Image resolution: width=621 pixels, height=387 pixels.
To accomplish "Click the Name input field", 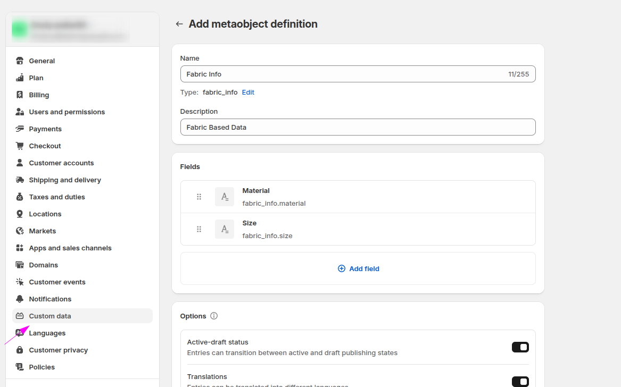I will pyautogui.click(x=341, y=74).
